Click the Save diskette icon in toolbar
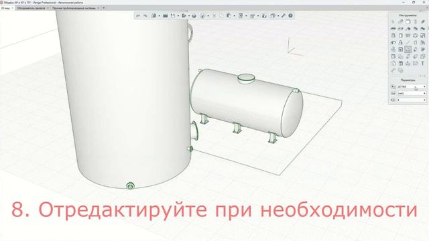 click(173, 16)
